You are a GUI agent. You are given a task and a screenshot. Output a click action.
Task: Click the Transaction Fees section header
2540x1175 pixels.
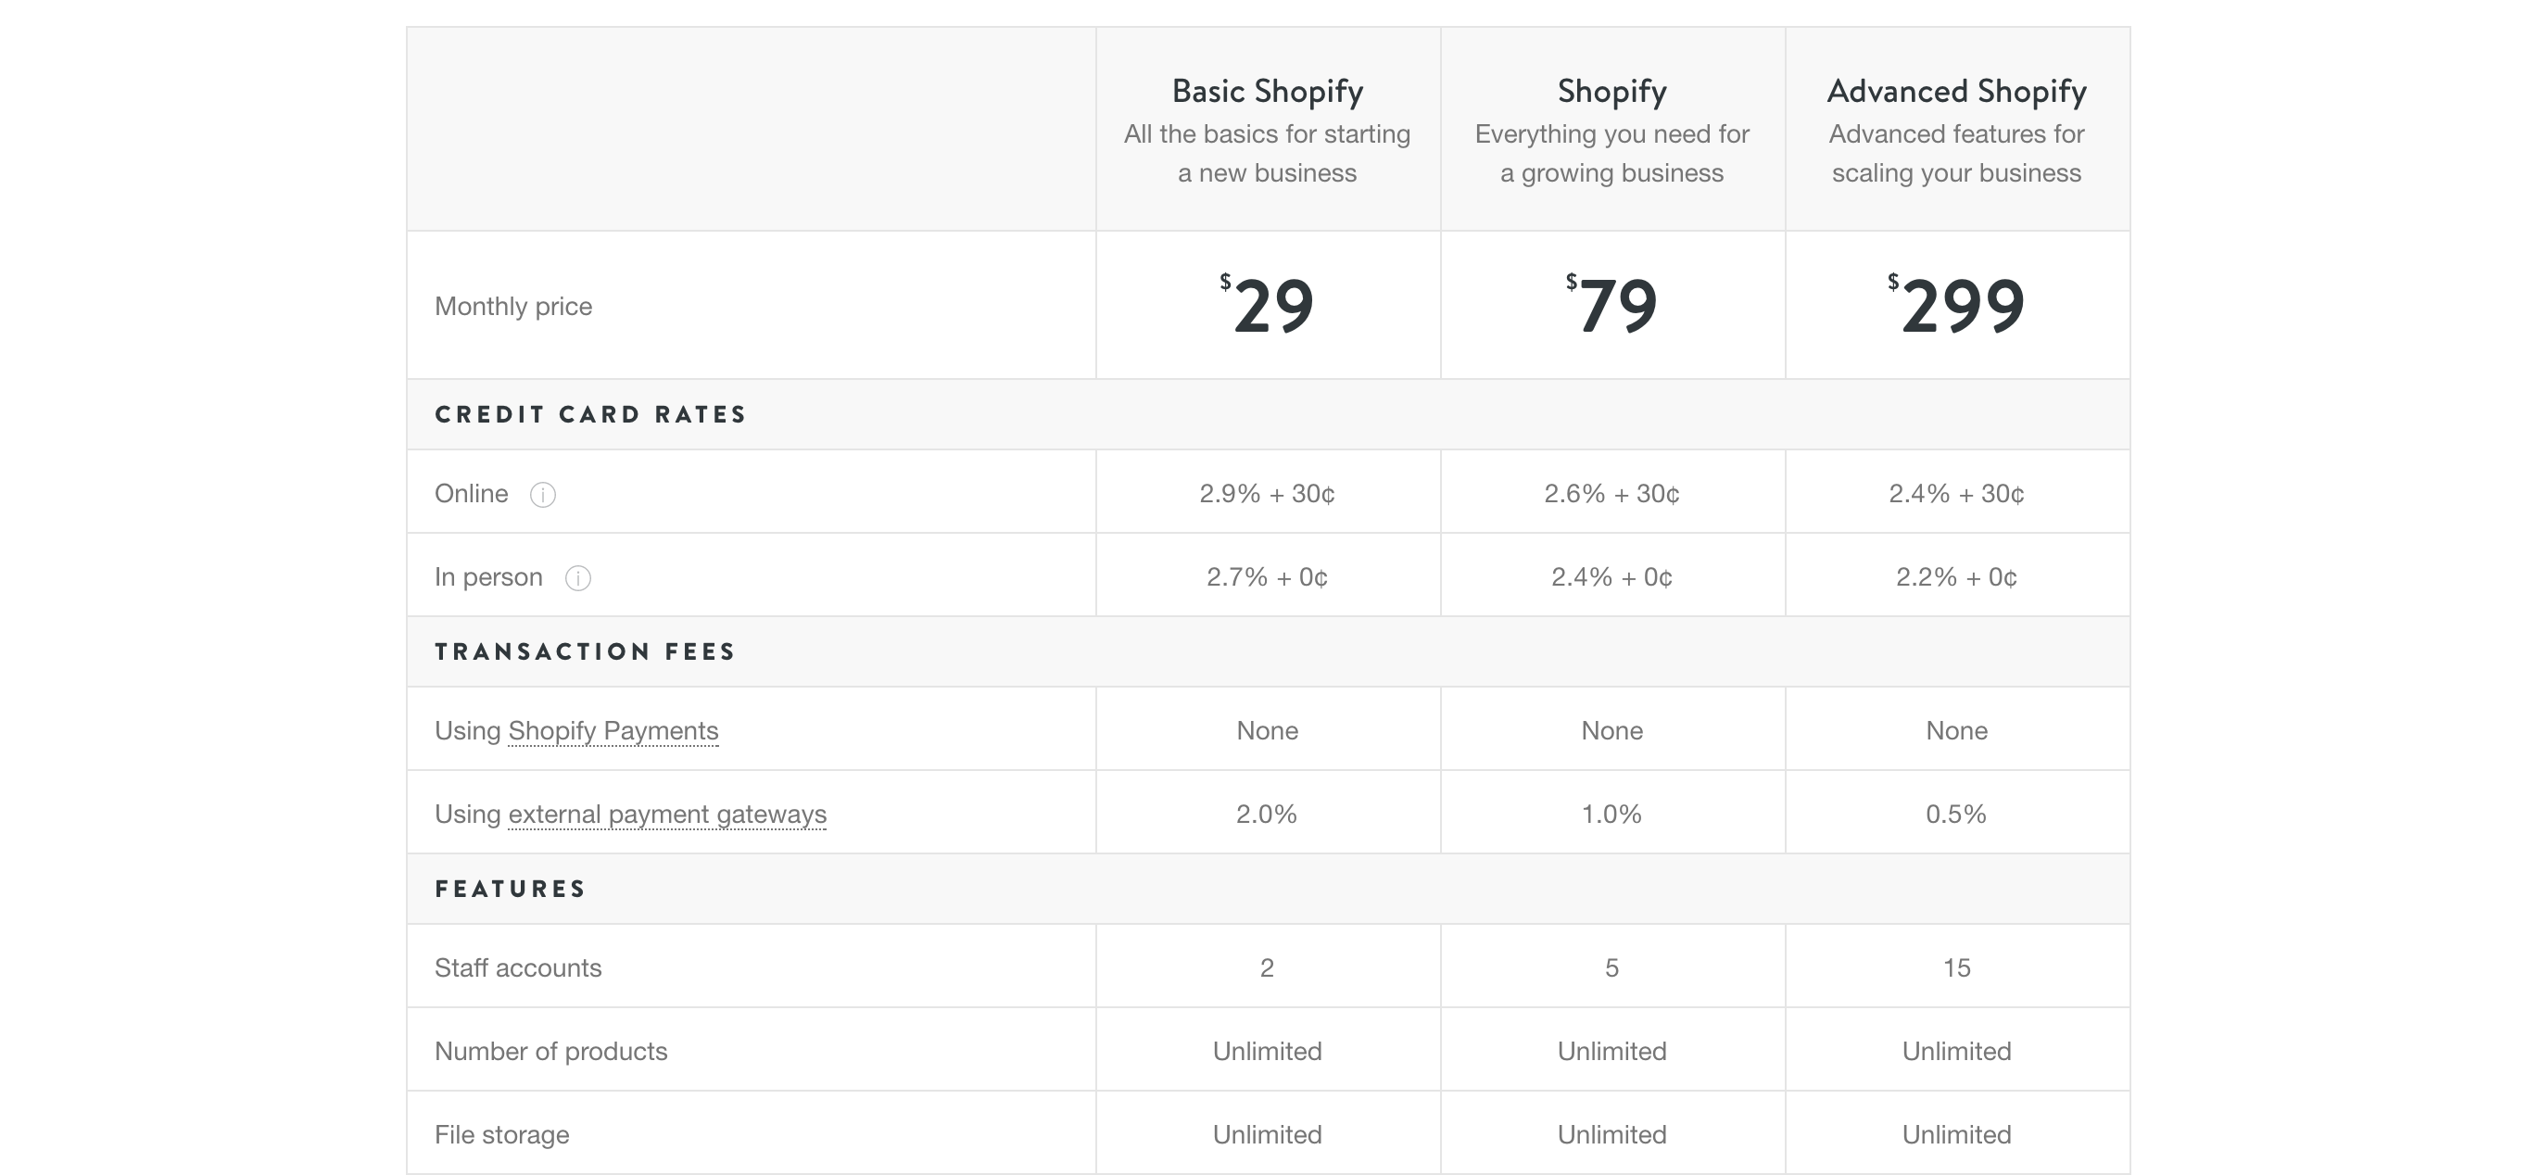click(586, 651)
